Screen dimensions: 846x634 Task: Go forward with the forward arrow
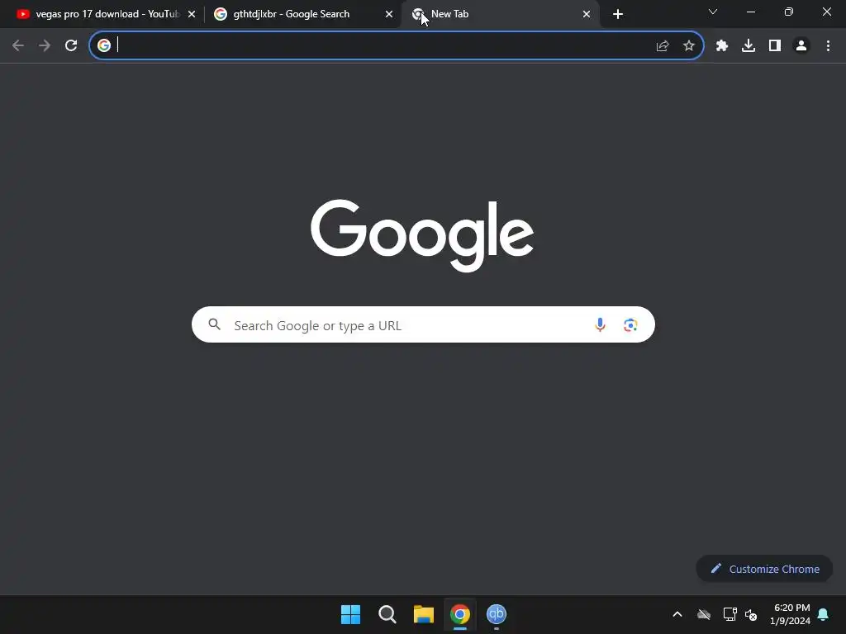coord(45,45)
